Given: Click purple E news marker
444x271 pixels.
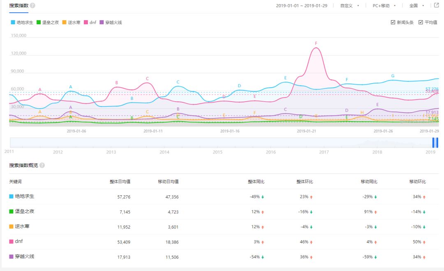Looking at the screenshot, I should (x=377, y=104).
